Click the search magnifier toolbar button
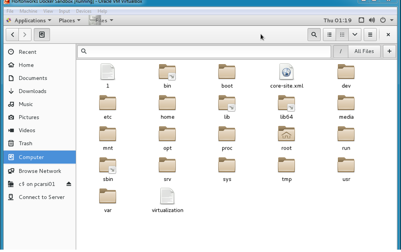The width and height of the screenshot is (401, 252). pos(314,35)
